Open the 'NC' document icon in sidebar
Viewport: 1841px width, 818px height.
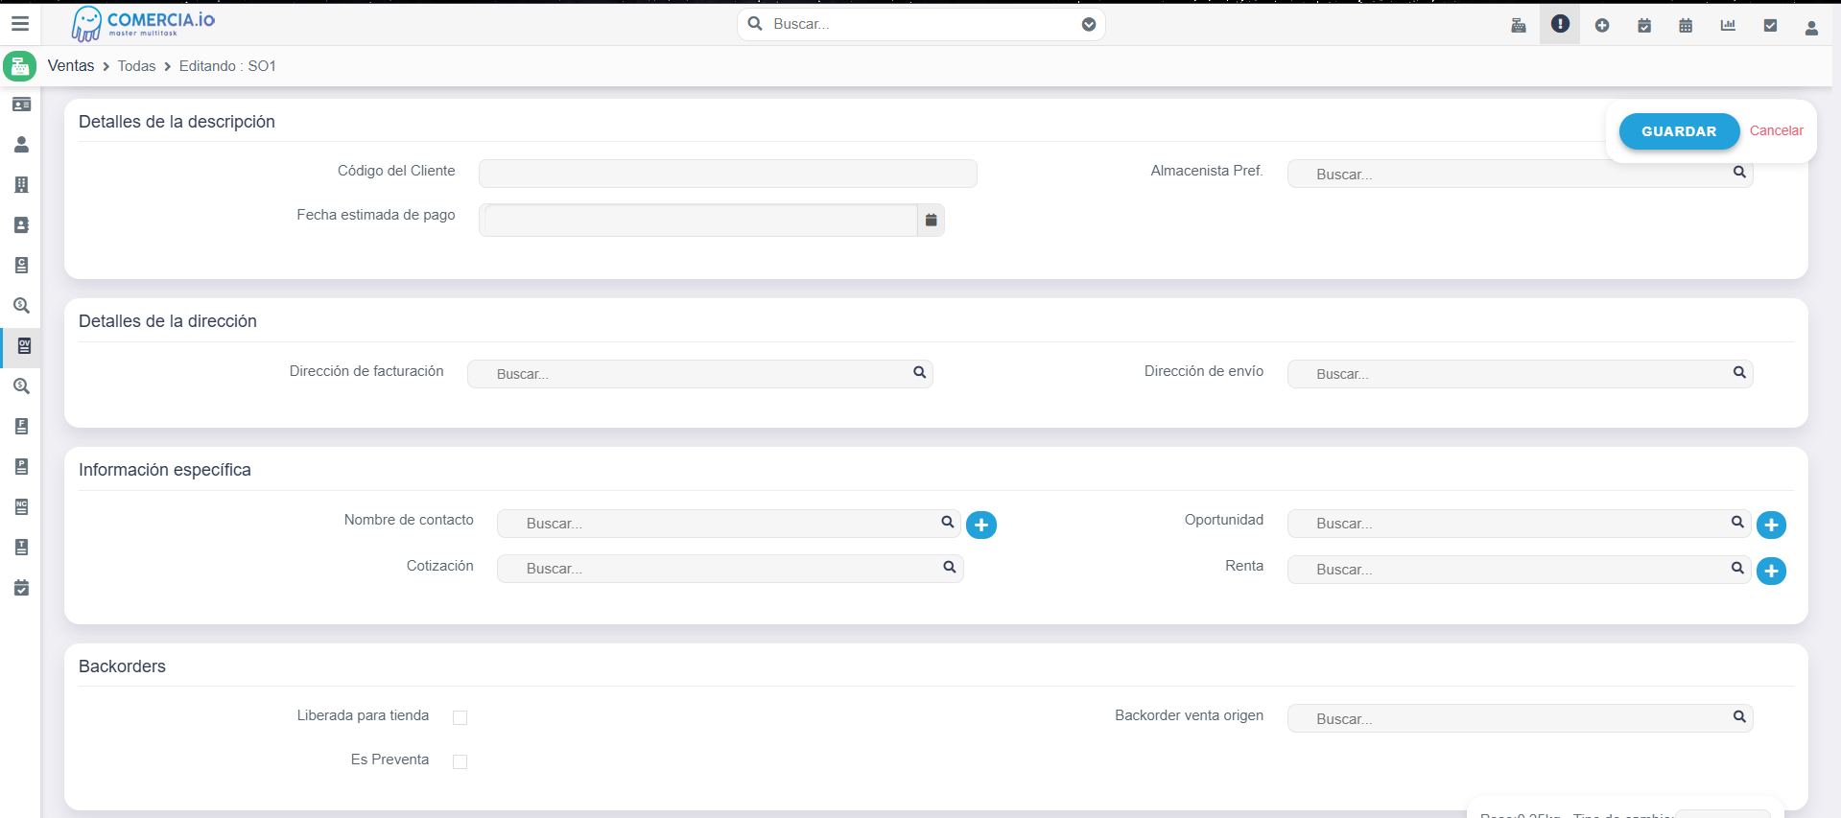coord(21,507)
